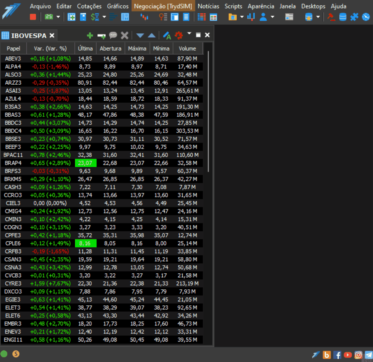Viewport: 373px width, 362px height.
Task: Click the auction gavel icon
Action: tap(331, 17)
